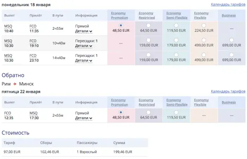Select the 159,00 EUR Restricted fare arriving 23:10
Viewport: 247px width, 159px height.
point(148,55)
